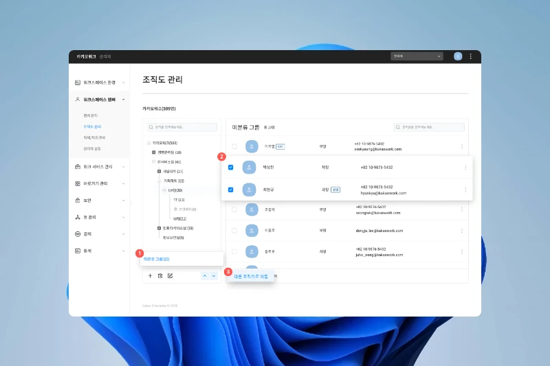Click avatar of seokyoung@kakaowork.com member
The width and height of the screenshot is (550, 366).
[252, 146]
